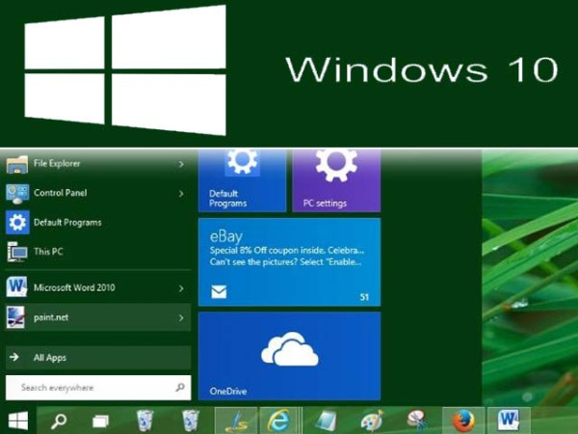Open the first Recycle Bin taskbar icon
The image size is (578, 434).
(x=144, y=420)
